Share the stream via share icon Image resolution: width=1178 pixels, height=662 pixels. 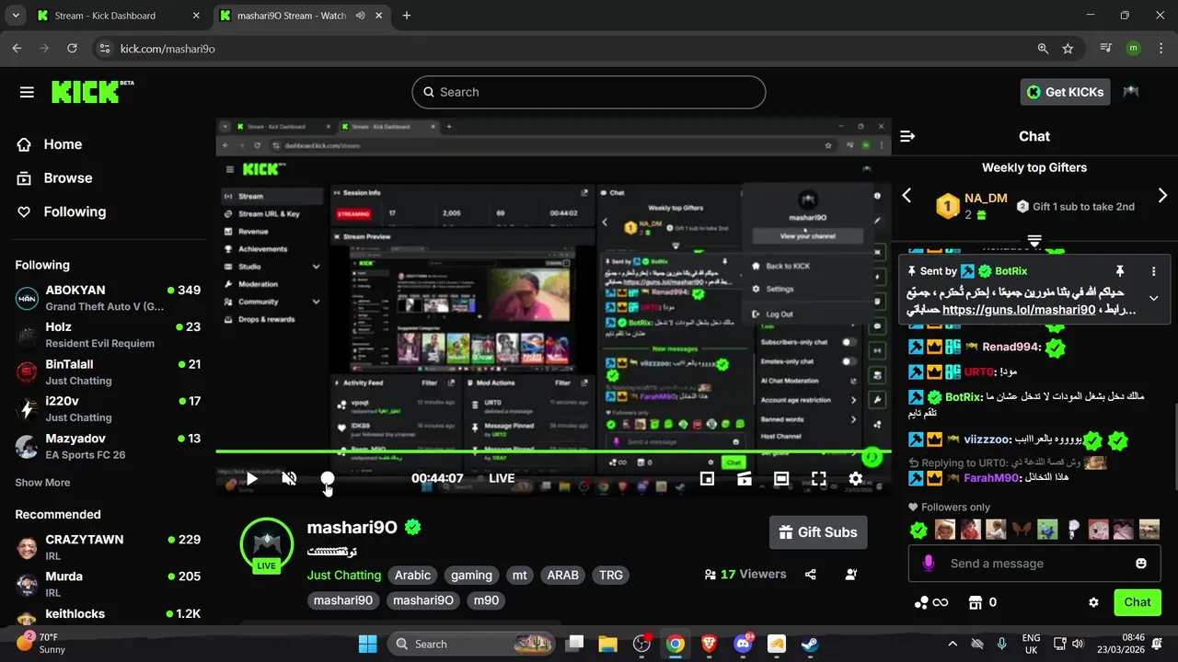pos(811,575)
